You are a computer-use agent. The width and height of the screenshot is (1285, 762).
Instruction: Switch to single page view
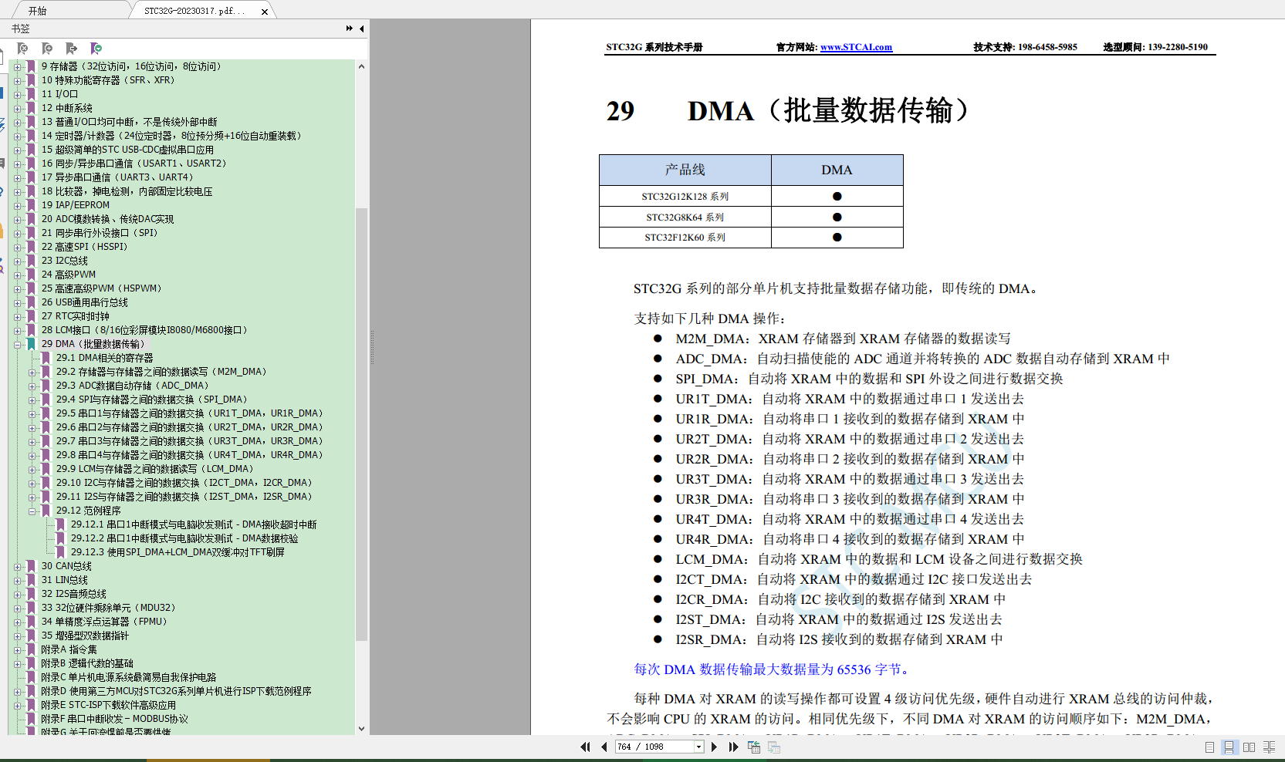1209,747
